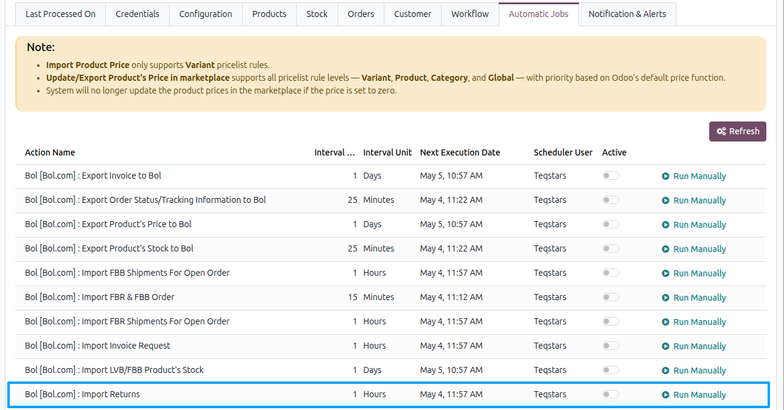Toggle Active for Import LVB/FBB Product's Stock
The width and height of the screenshot is (784, 410).
pyautogui.click(x=611, y=370)
